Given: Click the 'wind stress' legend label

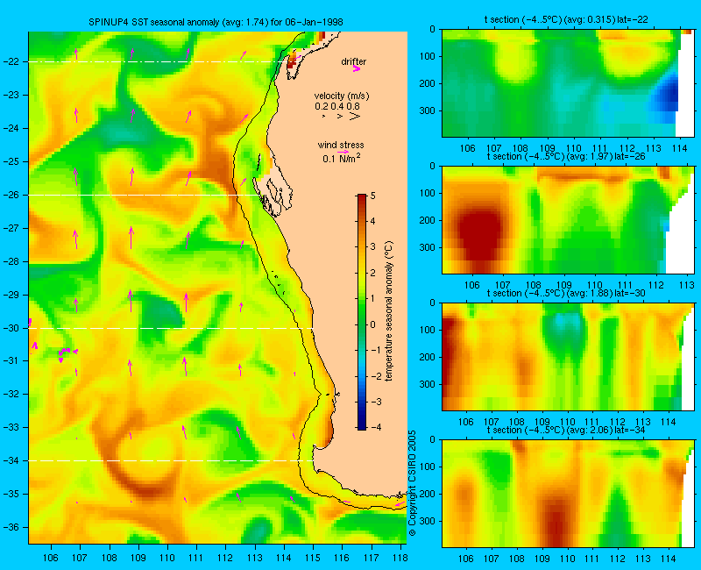Looking at the screenshot, I should (x=341, y=145).
